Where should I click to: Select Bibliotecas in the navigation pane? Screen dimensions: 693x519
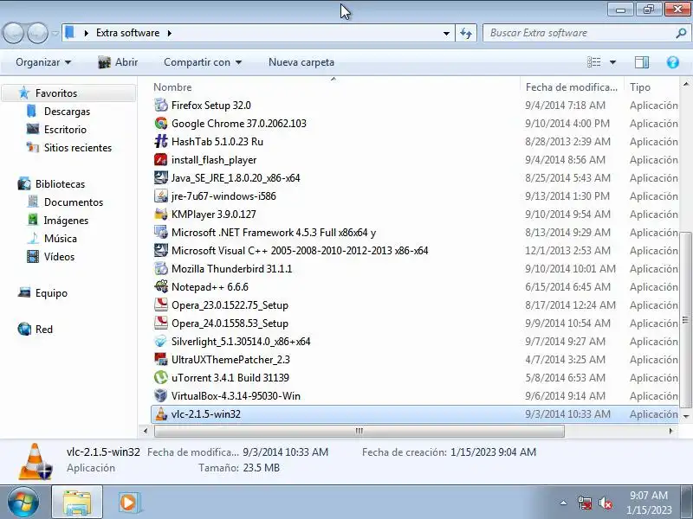pos(60,183)
